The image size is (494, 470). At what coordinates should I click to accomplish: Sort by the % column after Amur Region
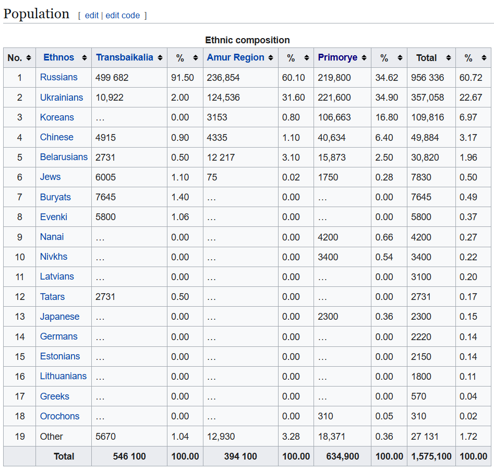coord(307,58)
